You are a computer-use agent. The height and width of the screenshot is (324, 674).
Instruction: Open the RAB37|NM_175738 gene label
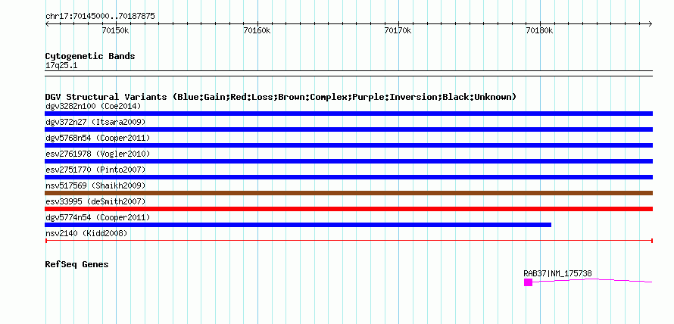click(557, 273)
